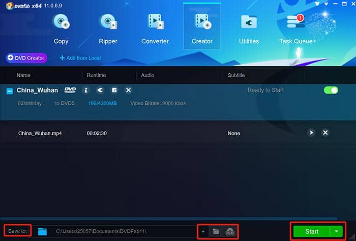Click the DVD Creator mode switcher
Image resolution: width=356 pixels, height=241 pixels.
26,58
